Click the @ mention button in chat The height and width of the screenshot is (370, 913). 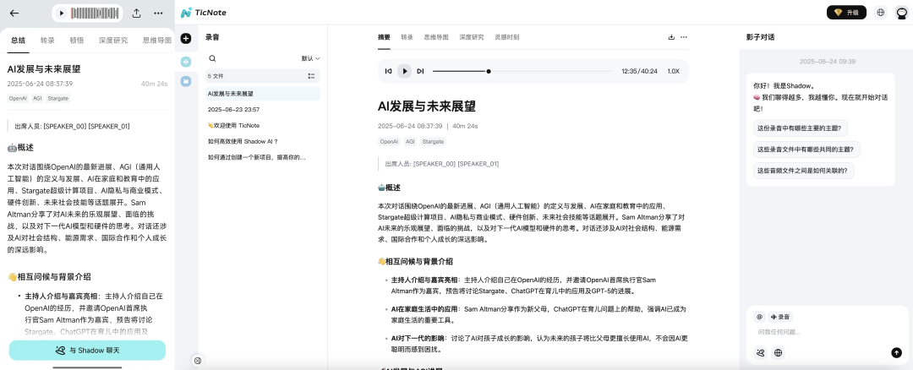[759, 317]
